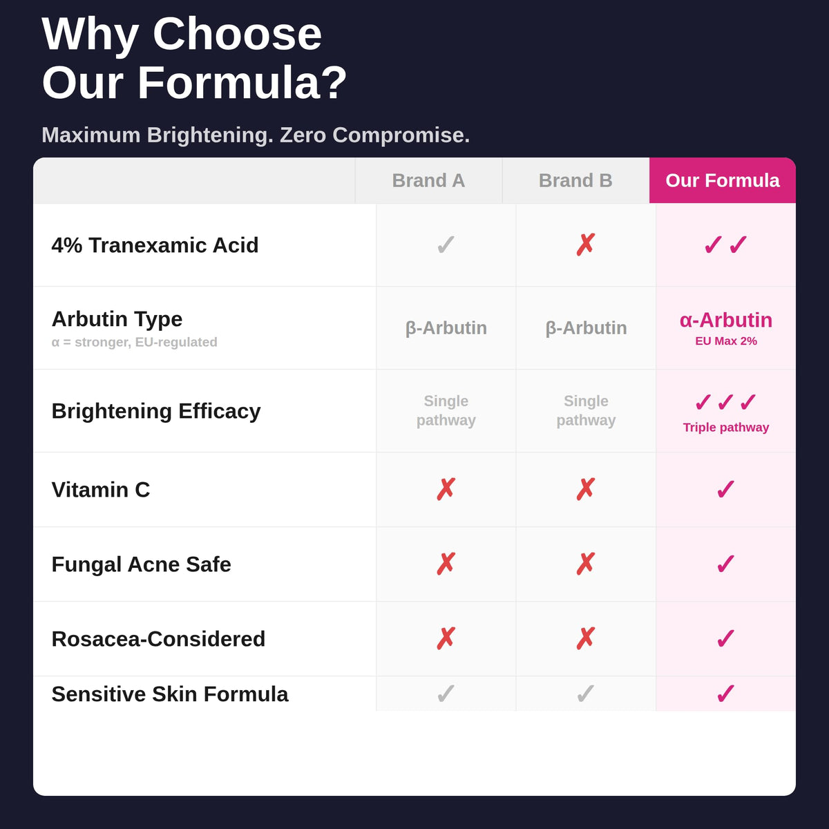Click the gray checkmark for Brand A Tranexamic Acid
829x829 pixels.
pos(446,245)
